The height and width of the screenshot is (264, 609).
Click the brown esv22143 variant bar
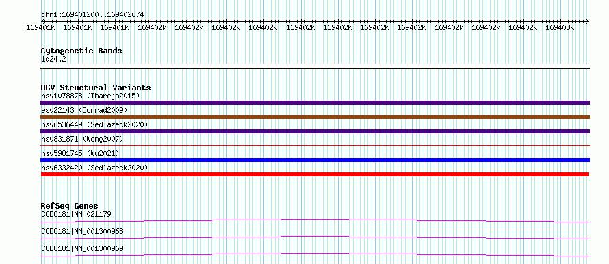click(315, 117)
